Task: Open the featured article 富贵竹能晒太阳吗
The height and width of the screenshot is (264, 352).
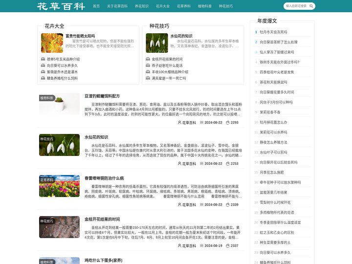Action: tap(80, 36)
